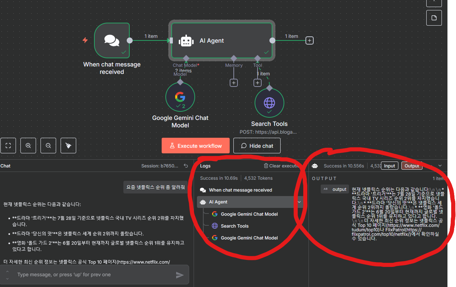The height and width of the screenshot is (287, 456).
Task: Click the red lightning trigger icon
Action: 85,40
